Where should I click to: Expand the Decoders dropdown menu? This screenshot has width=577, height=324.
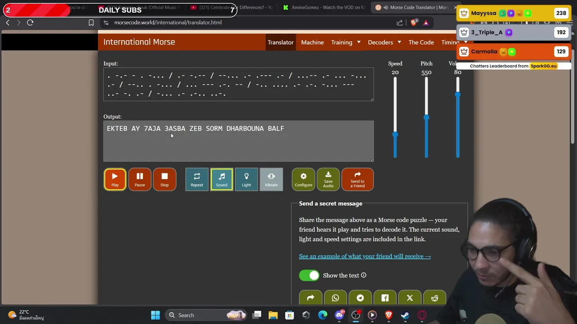384,42
